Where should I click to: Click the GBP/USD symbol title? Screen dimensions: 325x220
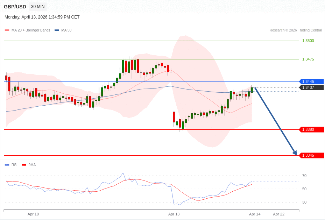pyautogui.click(x=15, y=7)
